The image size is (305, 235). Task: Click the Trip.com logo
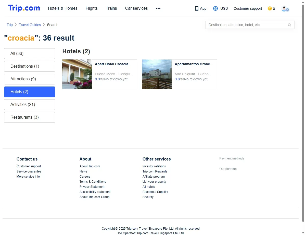pyautogui.click(x=24, y=8)
